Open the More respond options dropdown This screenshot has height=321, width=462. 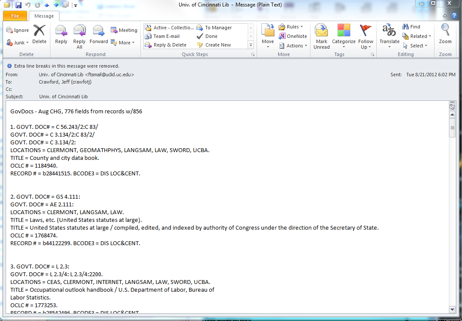[x=123, y=43]
